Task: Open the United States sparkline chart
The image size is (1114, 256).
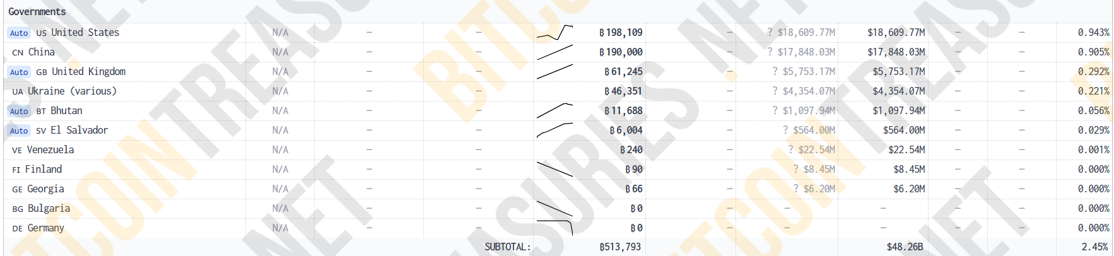Action: (x=554, y=32)
